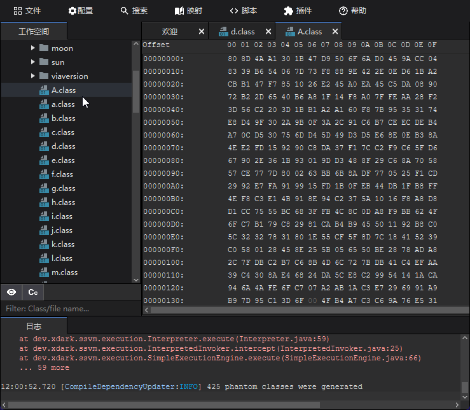This screenshot has width=470, height=410.
Task: Select the a.class label in workspace tree
Action: click(x=63, y=104)
